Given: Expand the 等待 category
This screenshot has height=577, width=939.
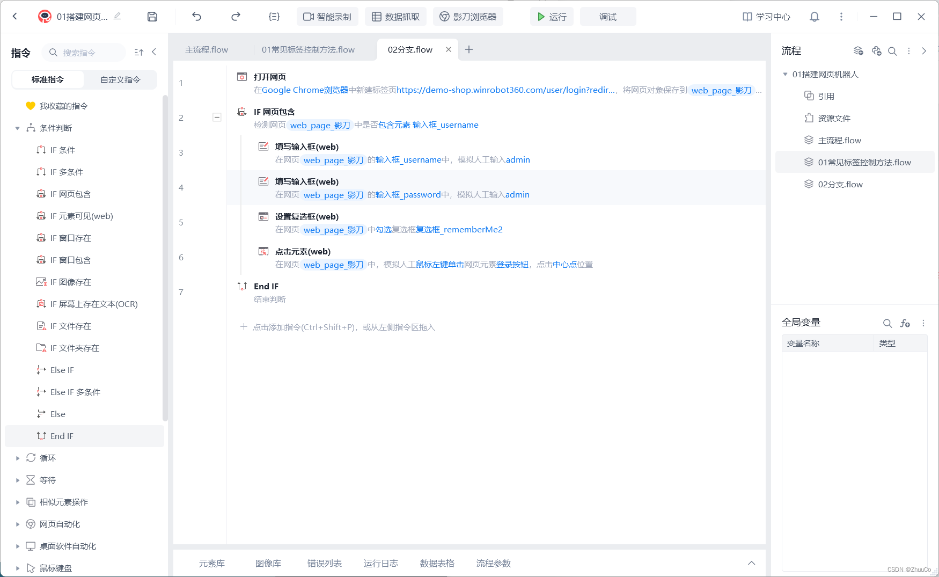Looking at the screenshot, I should coord(17,480).
